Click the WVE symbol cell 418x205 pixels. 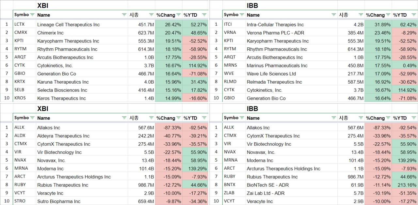pos(234,73)
